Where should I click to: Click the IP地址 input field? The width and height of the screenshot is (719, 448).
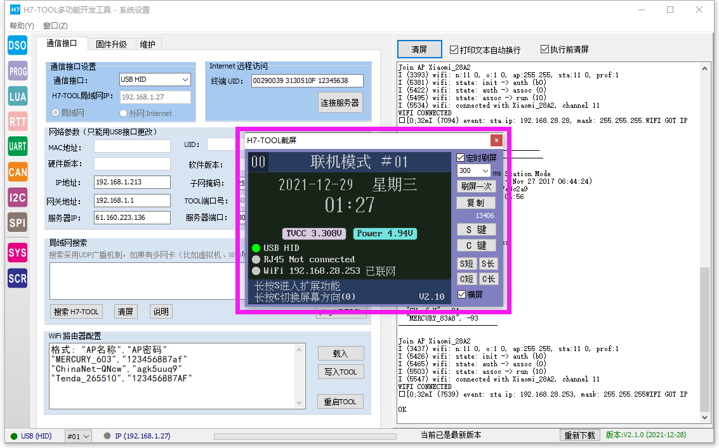coord(132,182)
